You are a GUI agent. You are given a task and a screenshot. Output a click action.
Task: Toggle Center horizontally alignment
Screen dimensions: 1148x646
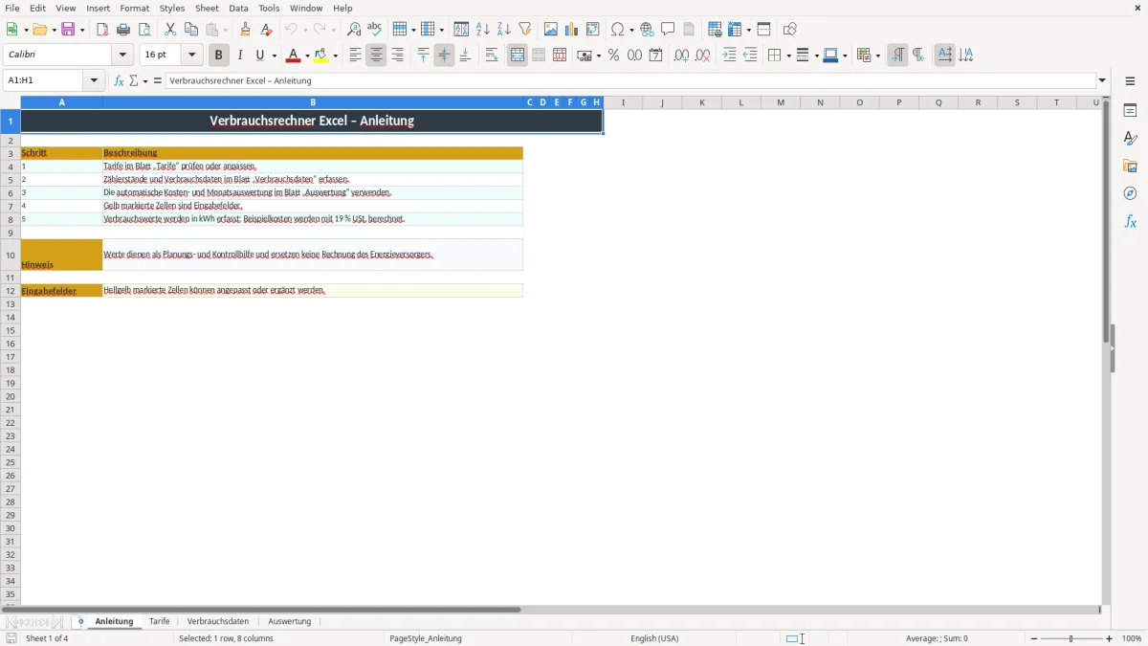[x=376, y=56]
